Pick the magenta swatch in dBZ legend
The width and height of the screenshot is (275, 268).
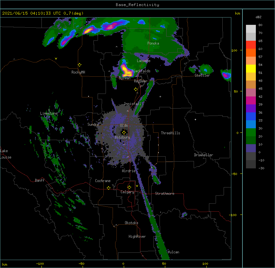(x=251, y=100)
